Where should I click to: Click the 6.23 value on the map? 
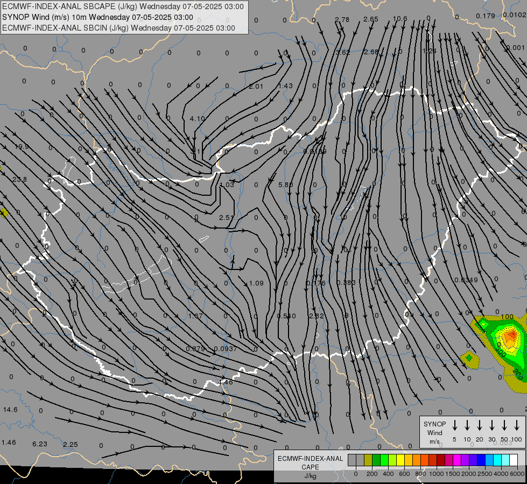coord(40,444)
